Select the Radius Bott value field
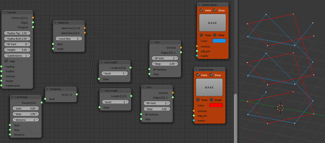This screenshot has height=143, width=325. point(17,39)
